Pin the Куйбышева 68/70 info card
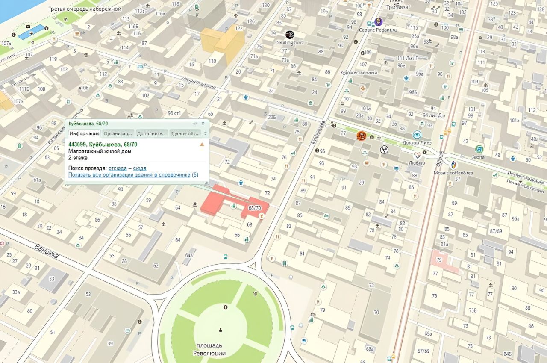Viewport: 547px width, 363px height. tap(196, 123)
